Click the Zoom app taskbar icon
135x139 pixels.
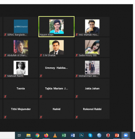click(126, 135)
